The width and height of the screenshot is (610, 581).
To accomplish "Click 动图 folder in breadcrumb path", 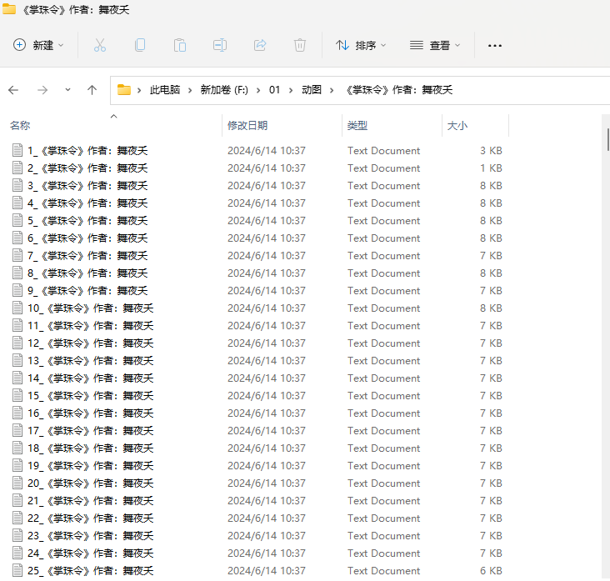I will click(311, 90).
